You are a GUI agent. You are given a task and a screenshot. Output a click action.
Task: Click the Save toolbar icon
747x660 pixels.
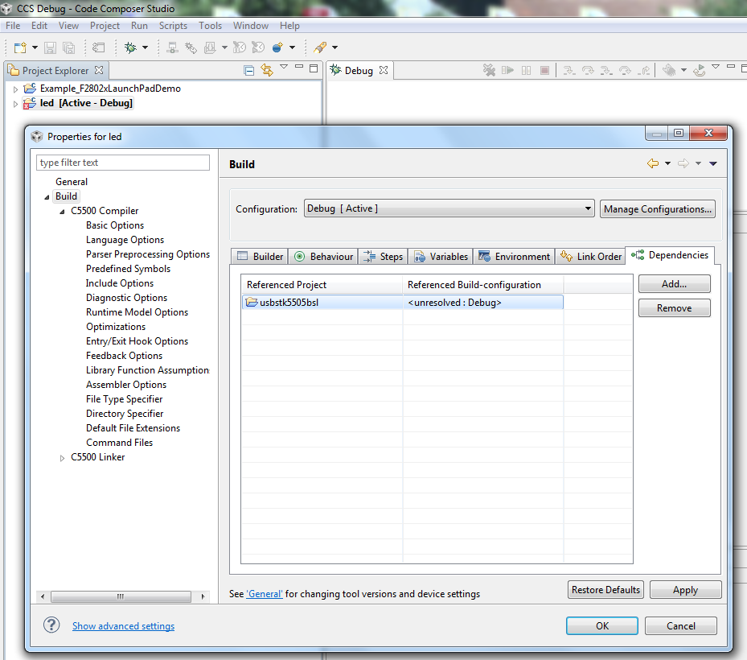click(x=50, y=47)
